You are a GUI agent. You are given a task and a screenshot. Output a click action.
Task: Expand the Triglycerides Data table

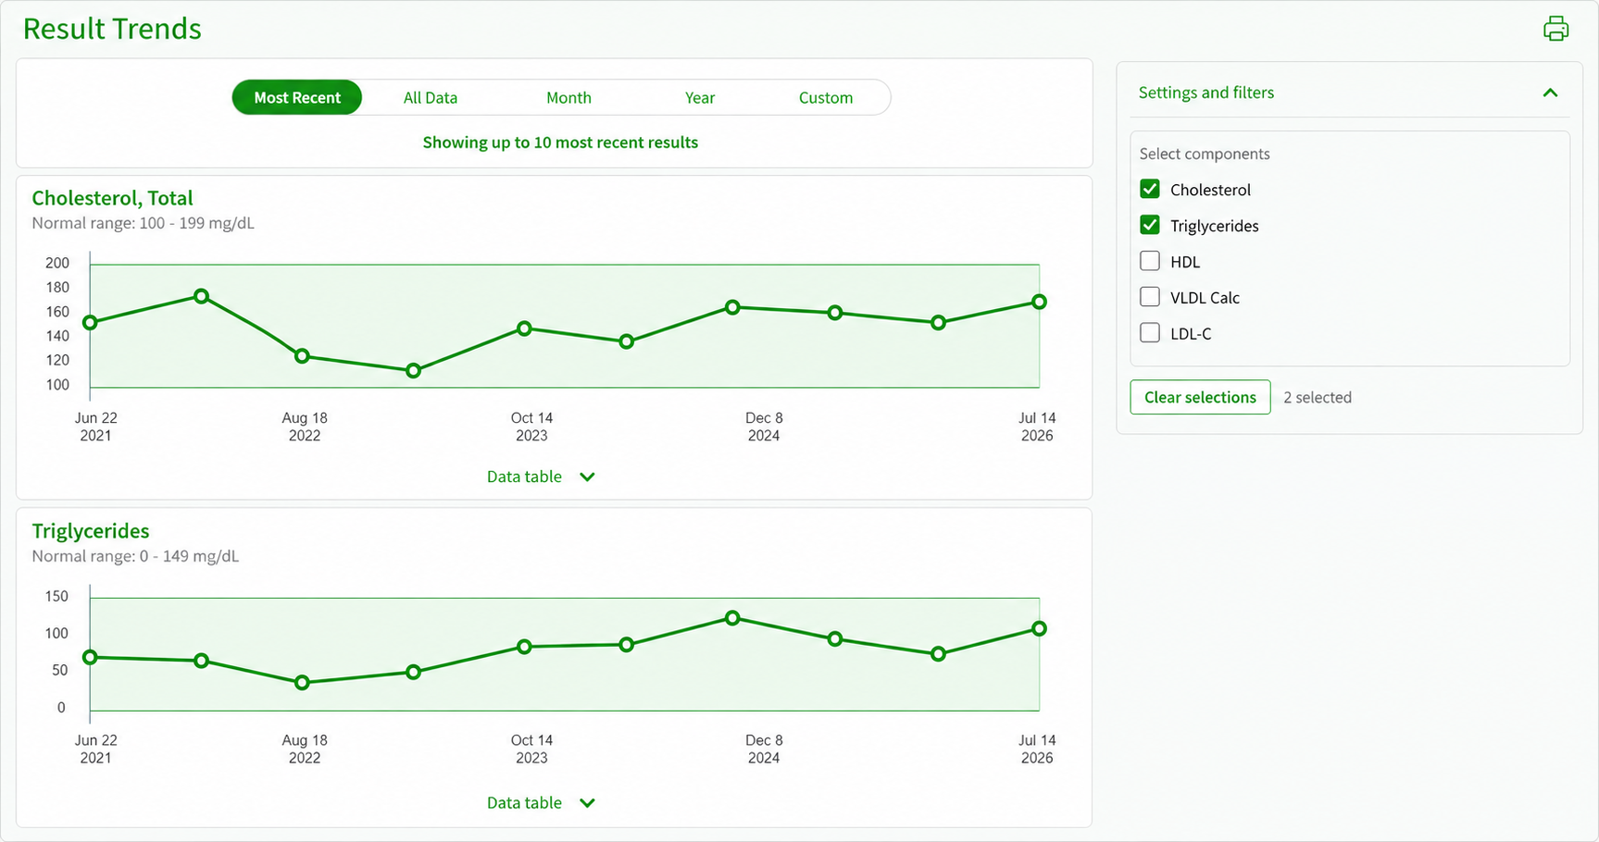[541, 802]
